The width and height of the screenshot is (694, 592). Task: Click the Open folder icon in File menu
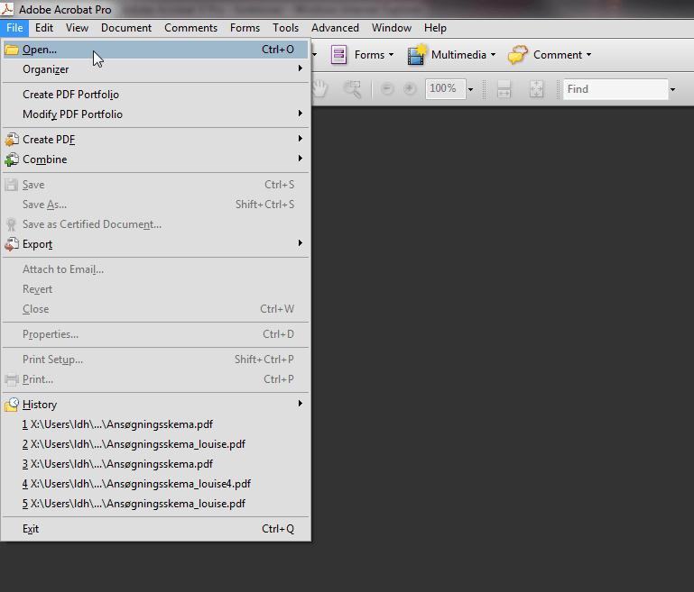pyautogui.click(x=12, y=50)
